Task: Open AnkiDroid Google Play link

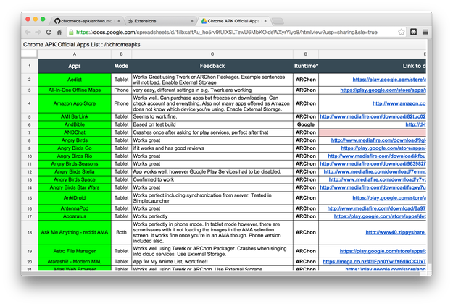Action: coord(389,197)
